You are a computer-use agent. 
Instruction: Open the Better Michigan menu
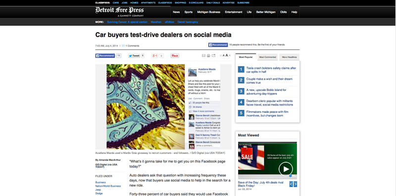pyautogui.click(x=266, y=12)
